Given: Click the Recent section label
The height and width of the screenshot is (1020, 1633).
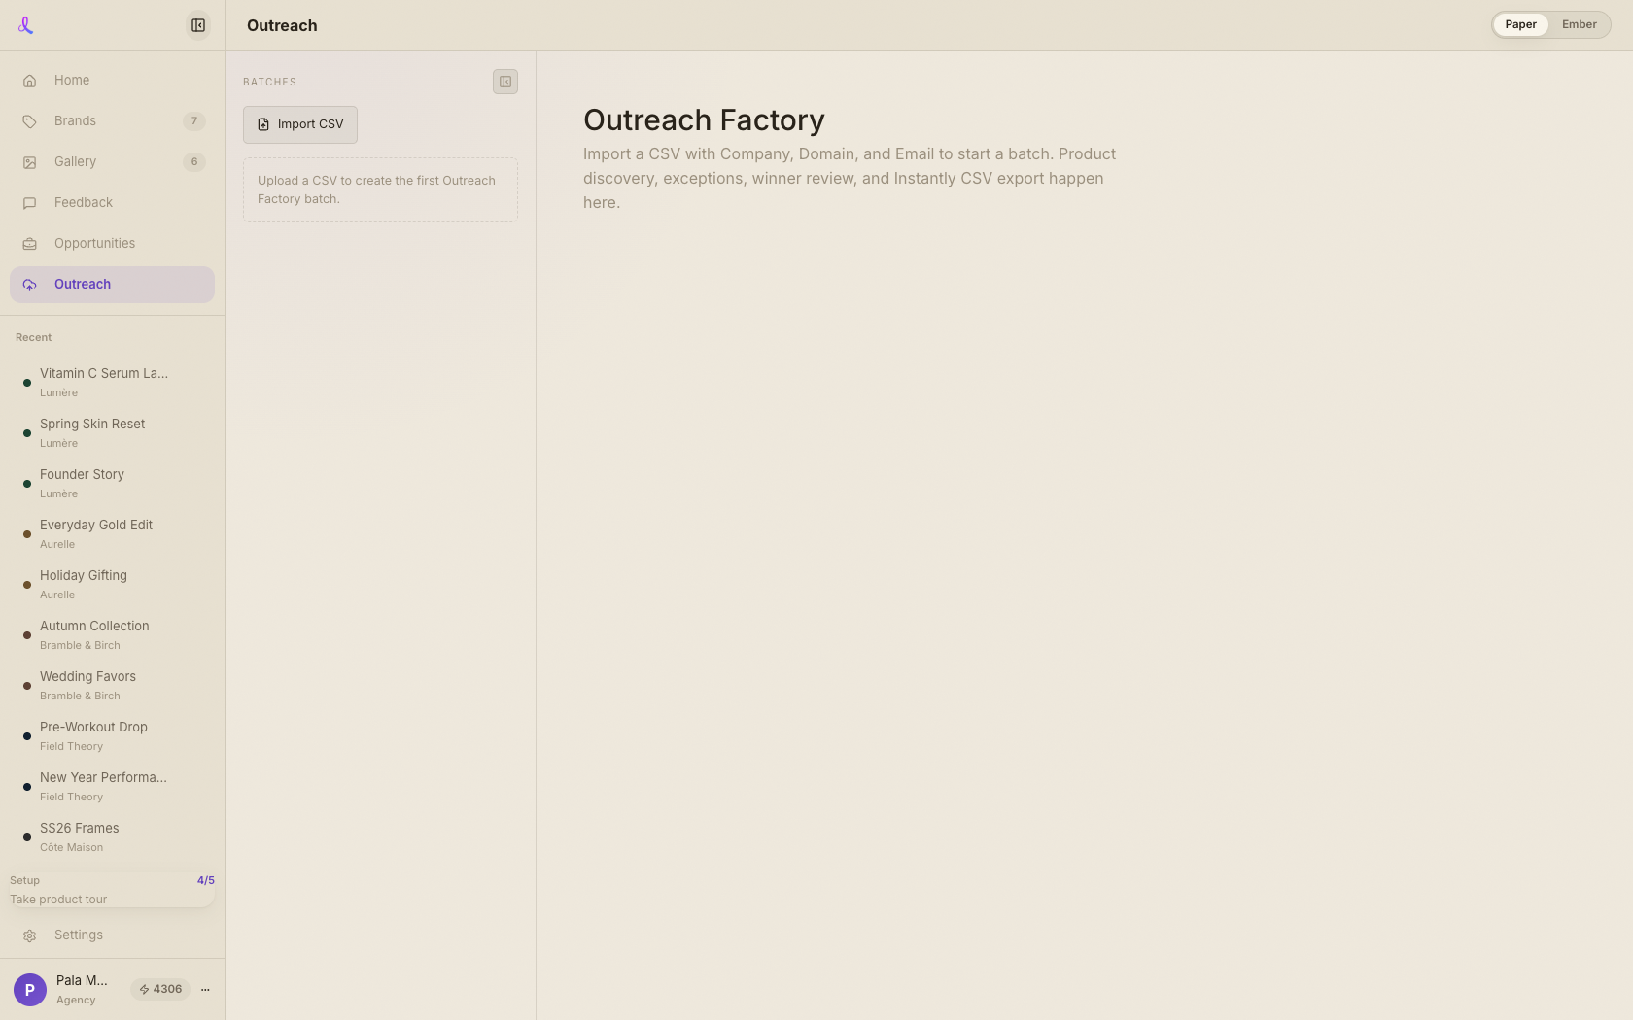Looking at the screenshot, I should [34, 338].
